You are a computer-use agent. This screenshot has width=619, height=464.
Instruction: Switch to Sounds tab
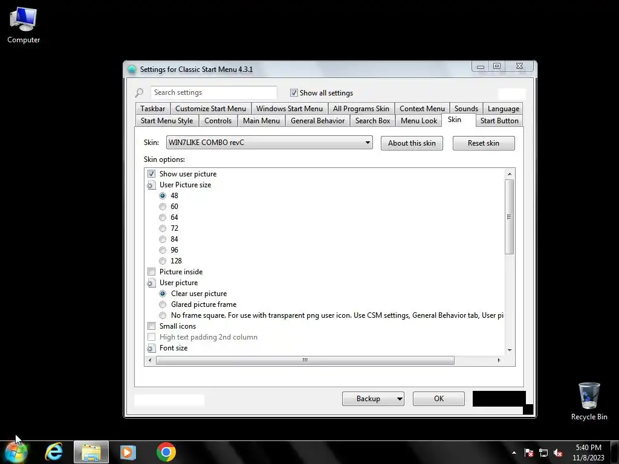pos(466,109)
